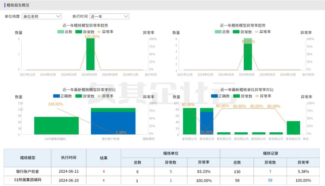
Task: Click the red X result for 01所属集团编码
Action: (x=104, y=180)
